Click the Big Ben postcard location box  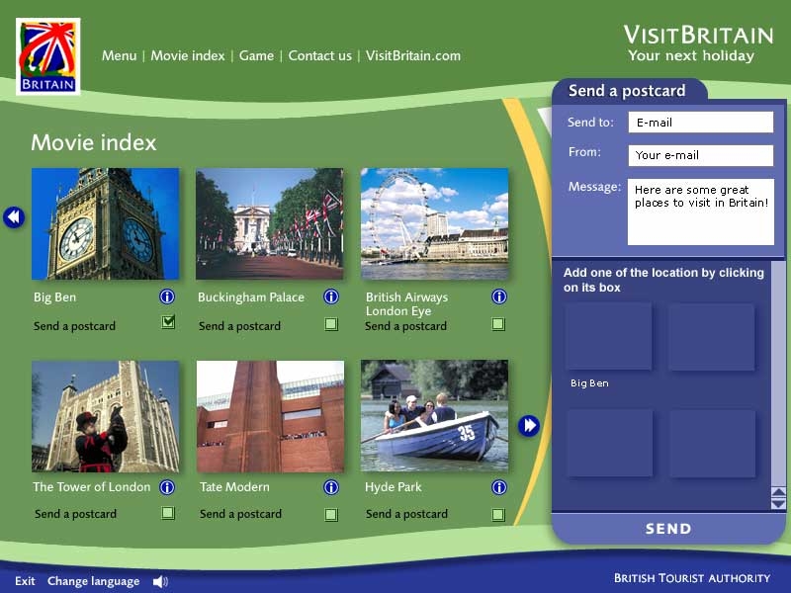coord(608,336)
